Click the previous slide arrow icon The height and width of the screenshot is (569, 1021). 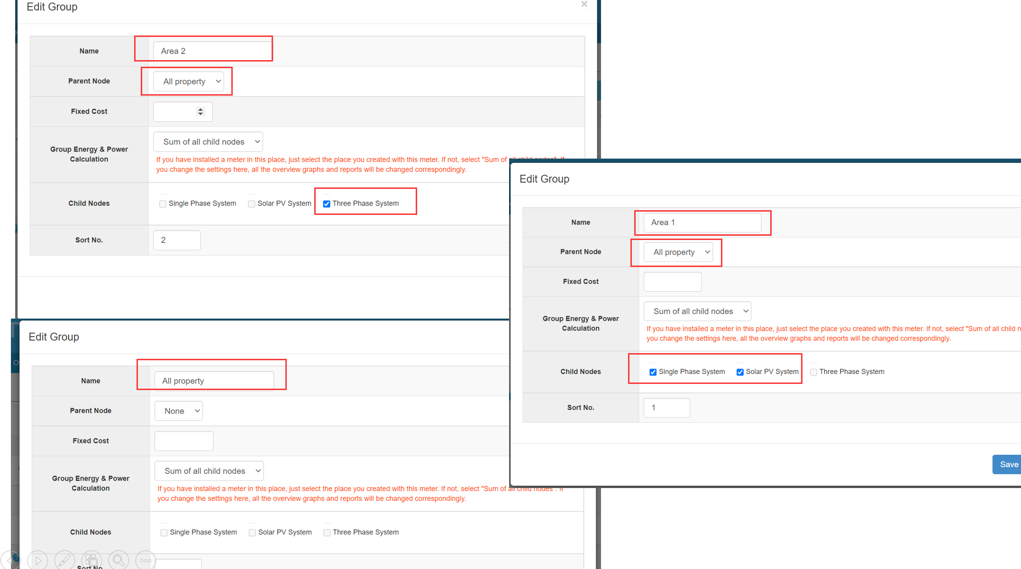coord(9,560)
